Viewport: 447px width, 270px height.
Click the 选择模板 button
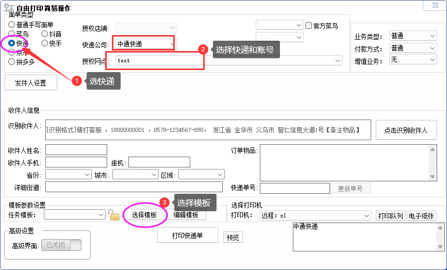pyautogui.click(x=144, y=215)
